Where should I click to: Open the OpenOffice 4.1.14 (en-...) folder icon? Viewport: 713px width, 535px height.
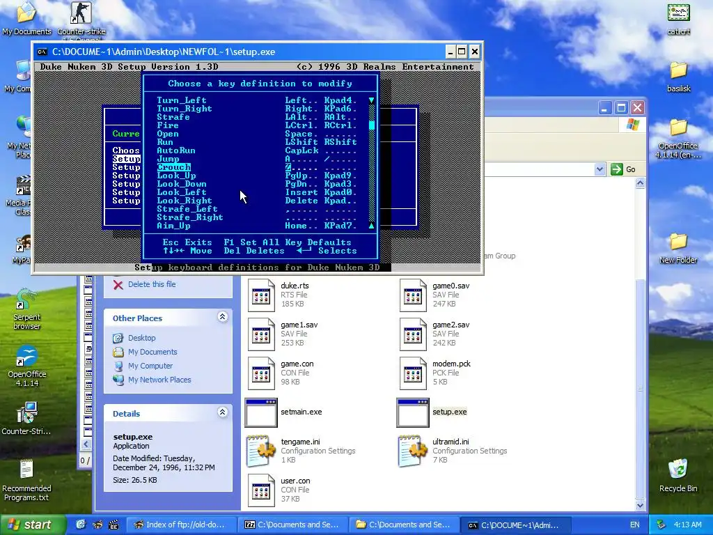678,139
